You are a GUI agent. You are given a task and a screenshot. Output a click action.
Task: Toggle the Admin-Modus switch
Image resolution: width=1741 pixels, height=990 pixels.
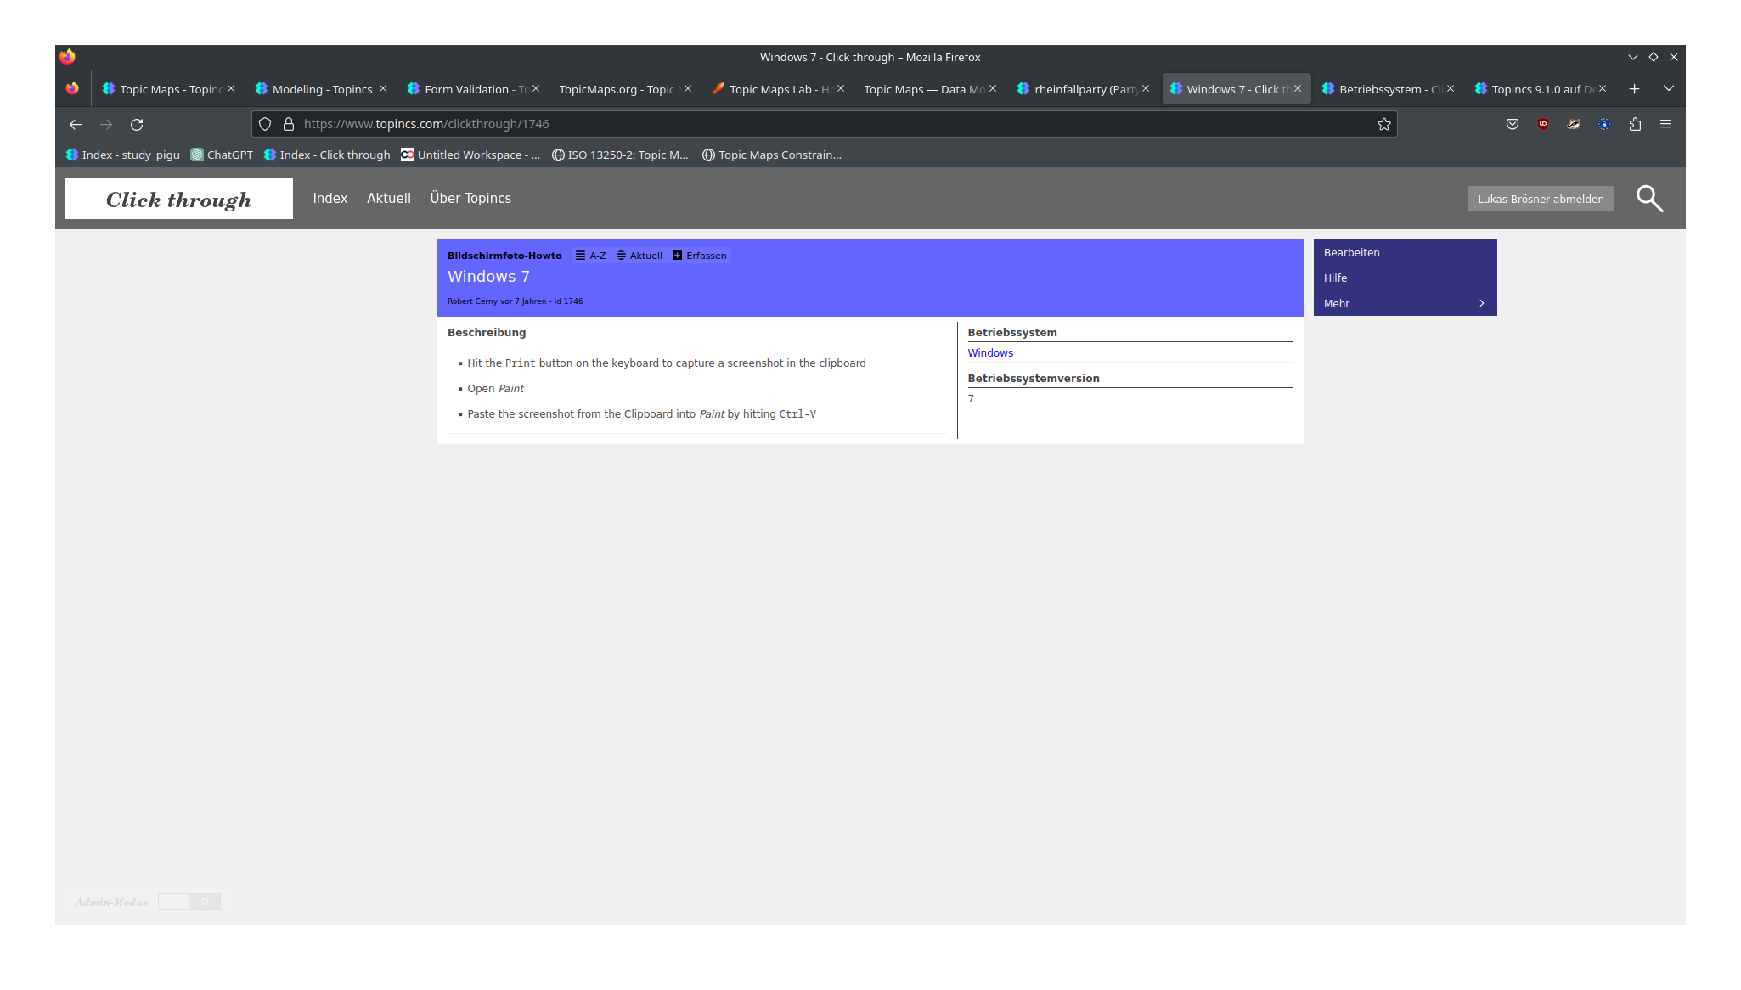189,902
